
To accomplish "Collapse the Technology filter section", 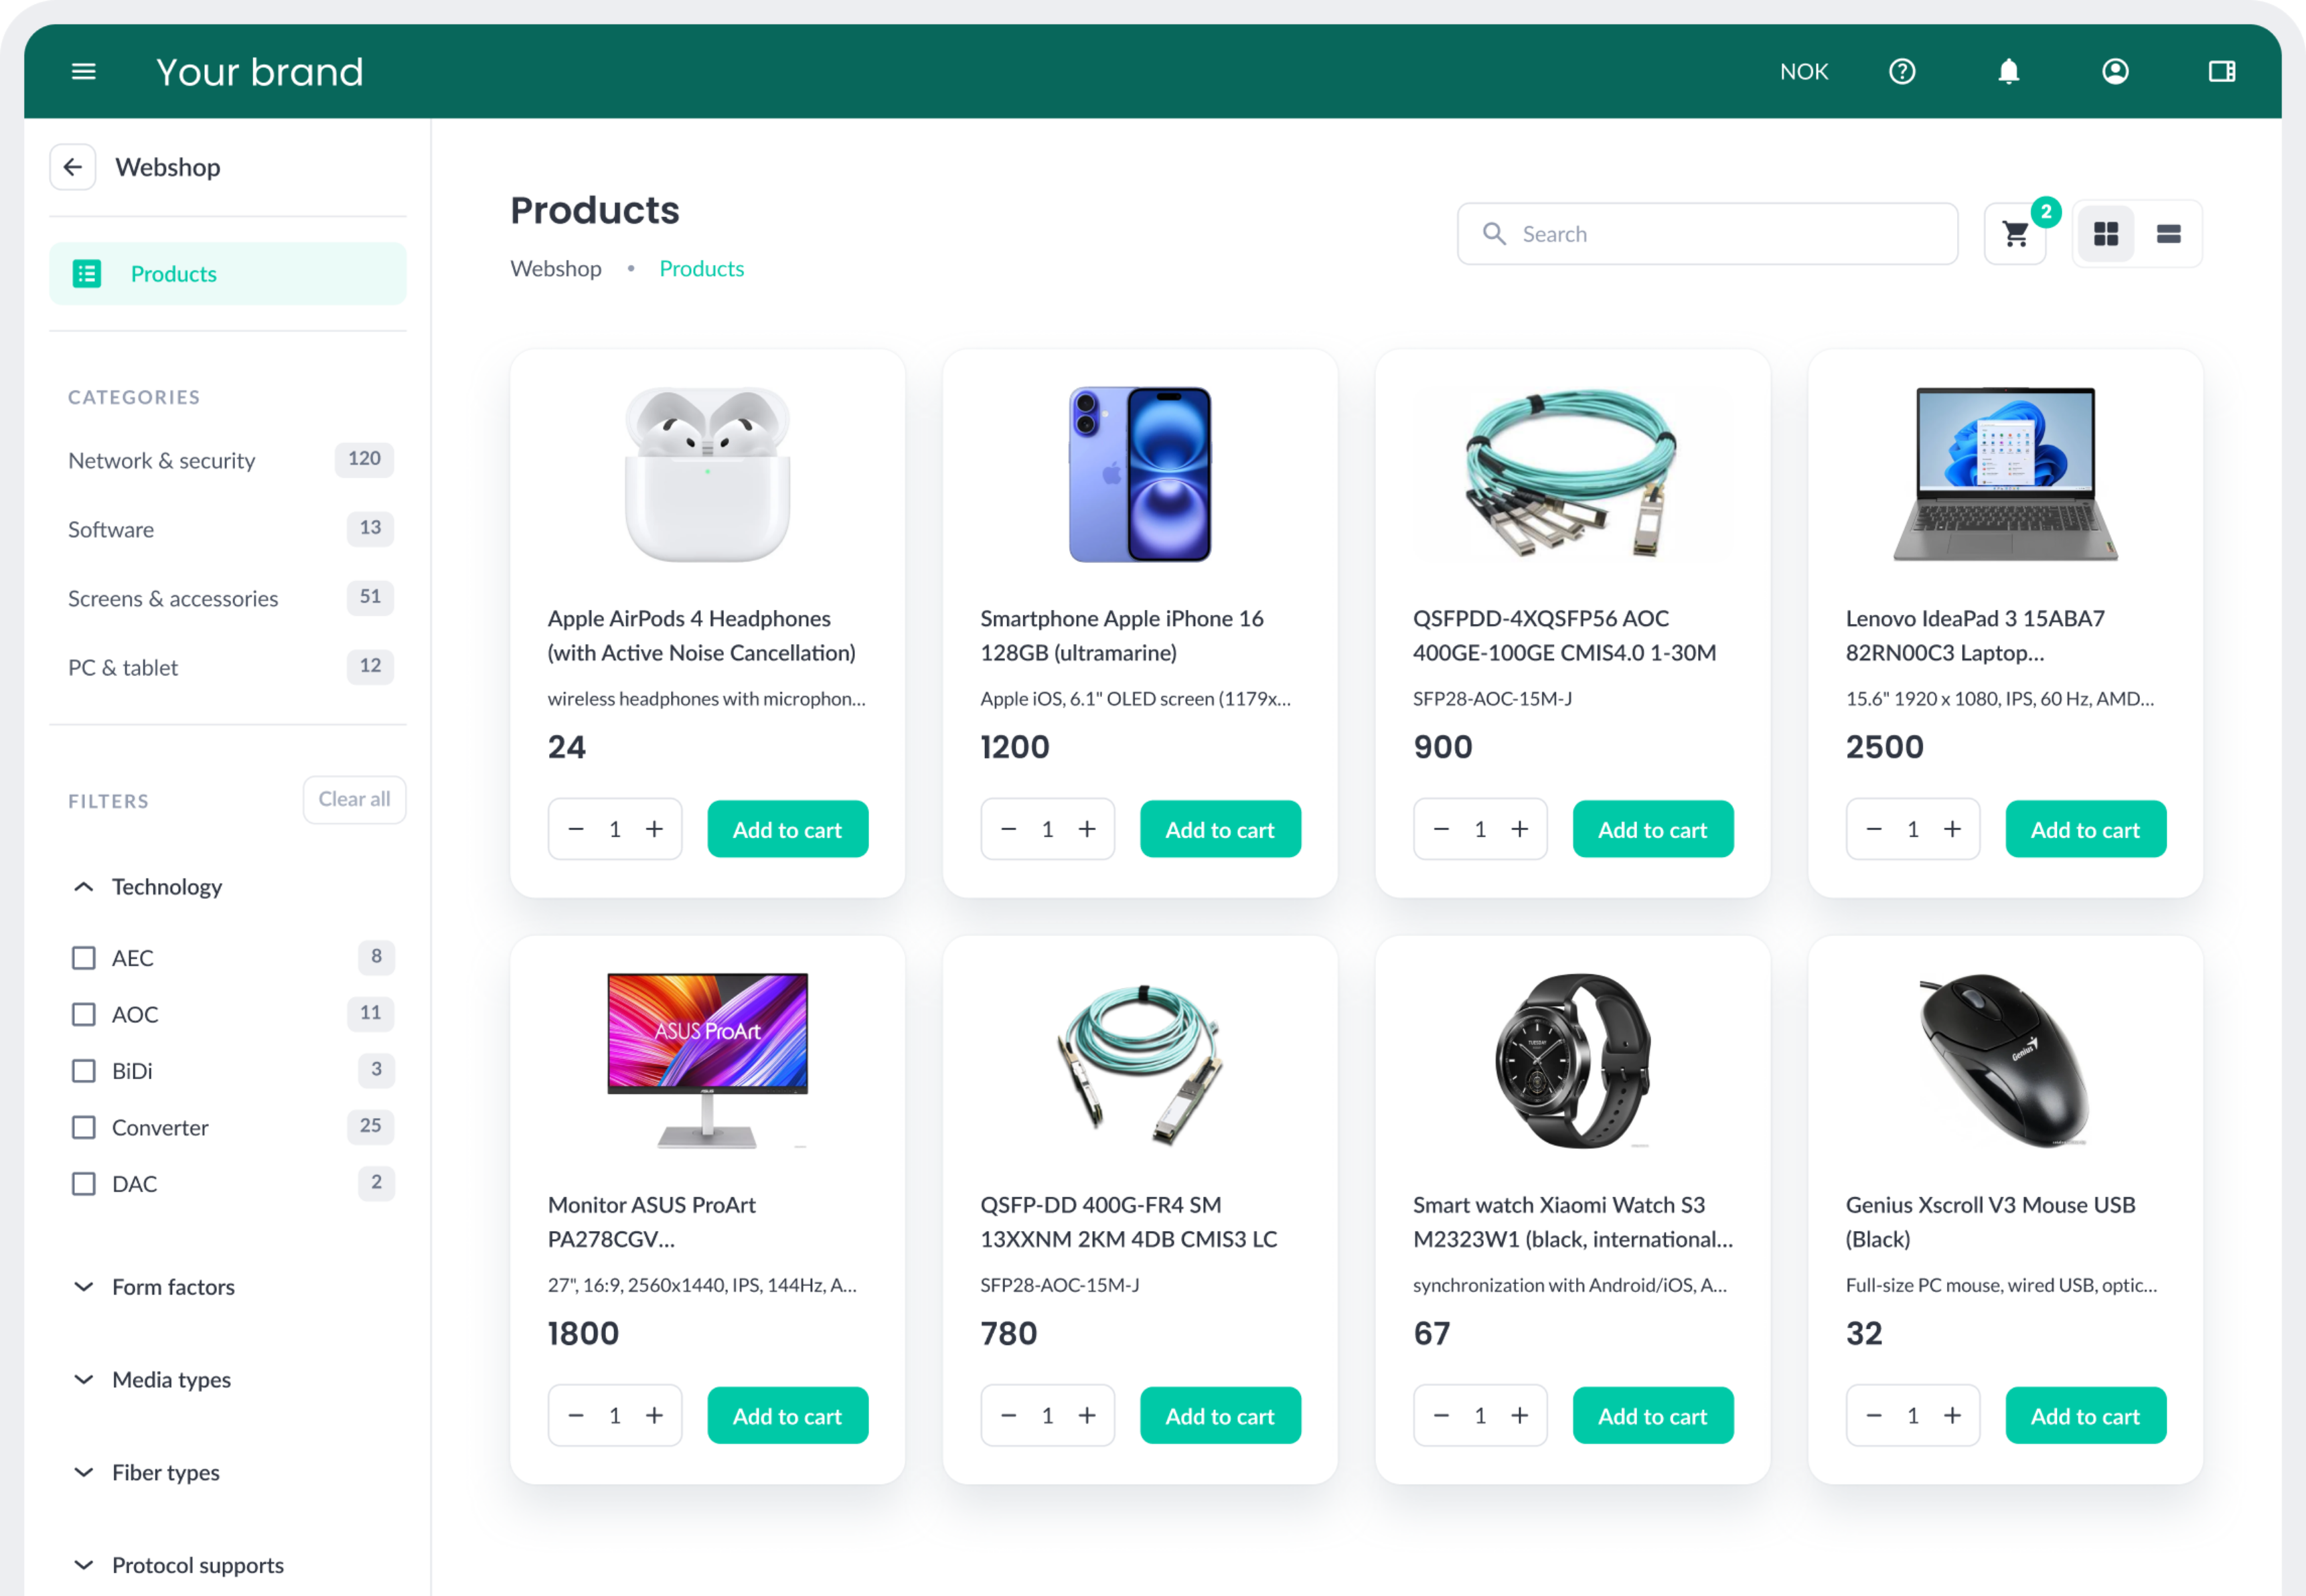I will click(84, 887).
